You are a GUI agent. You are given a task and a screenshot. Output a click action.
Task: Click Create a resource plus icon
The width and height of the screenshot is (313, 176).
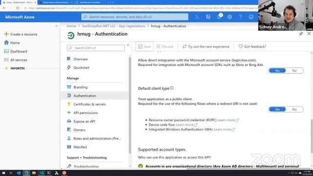[6, 34]
